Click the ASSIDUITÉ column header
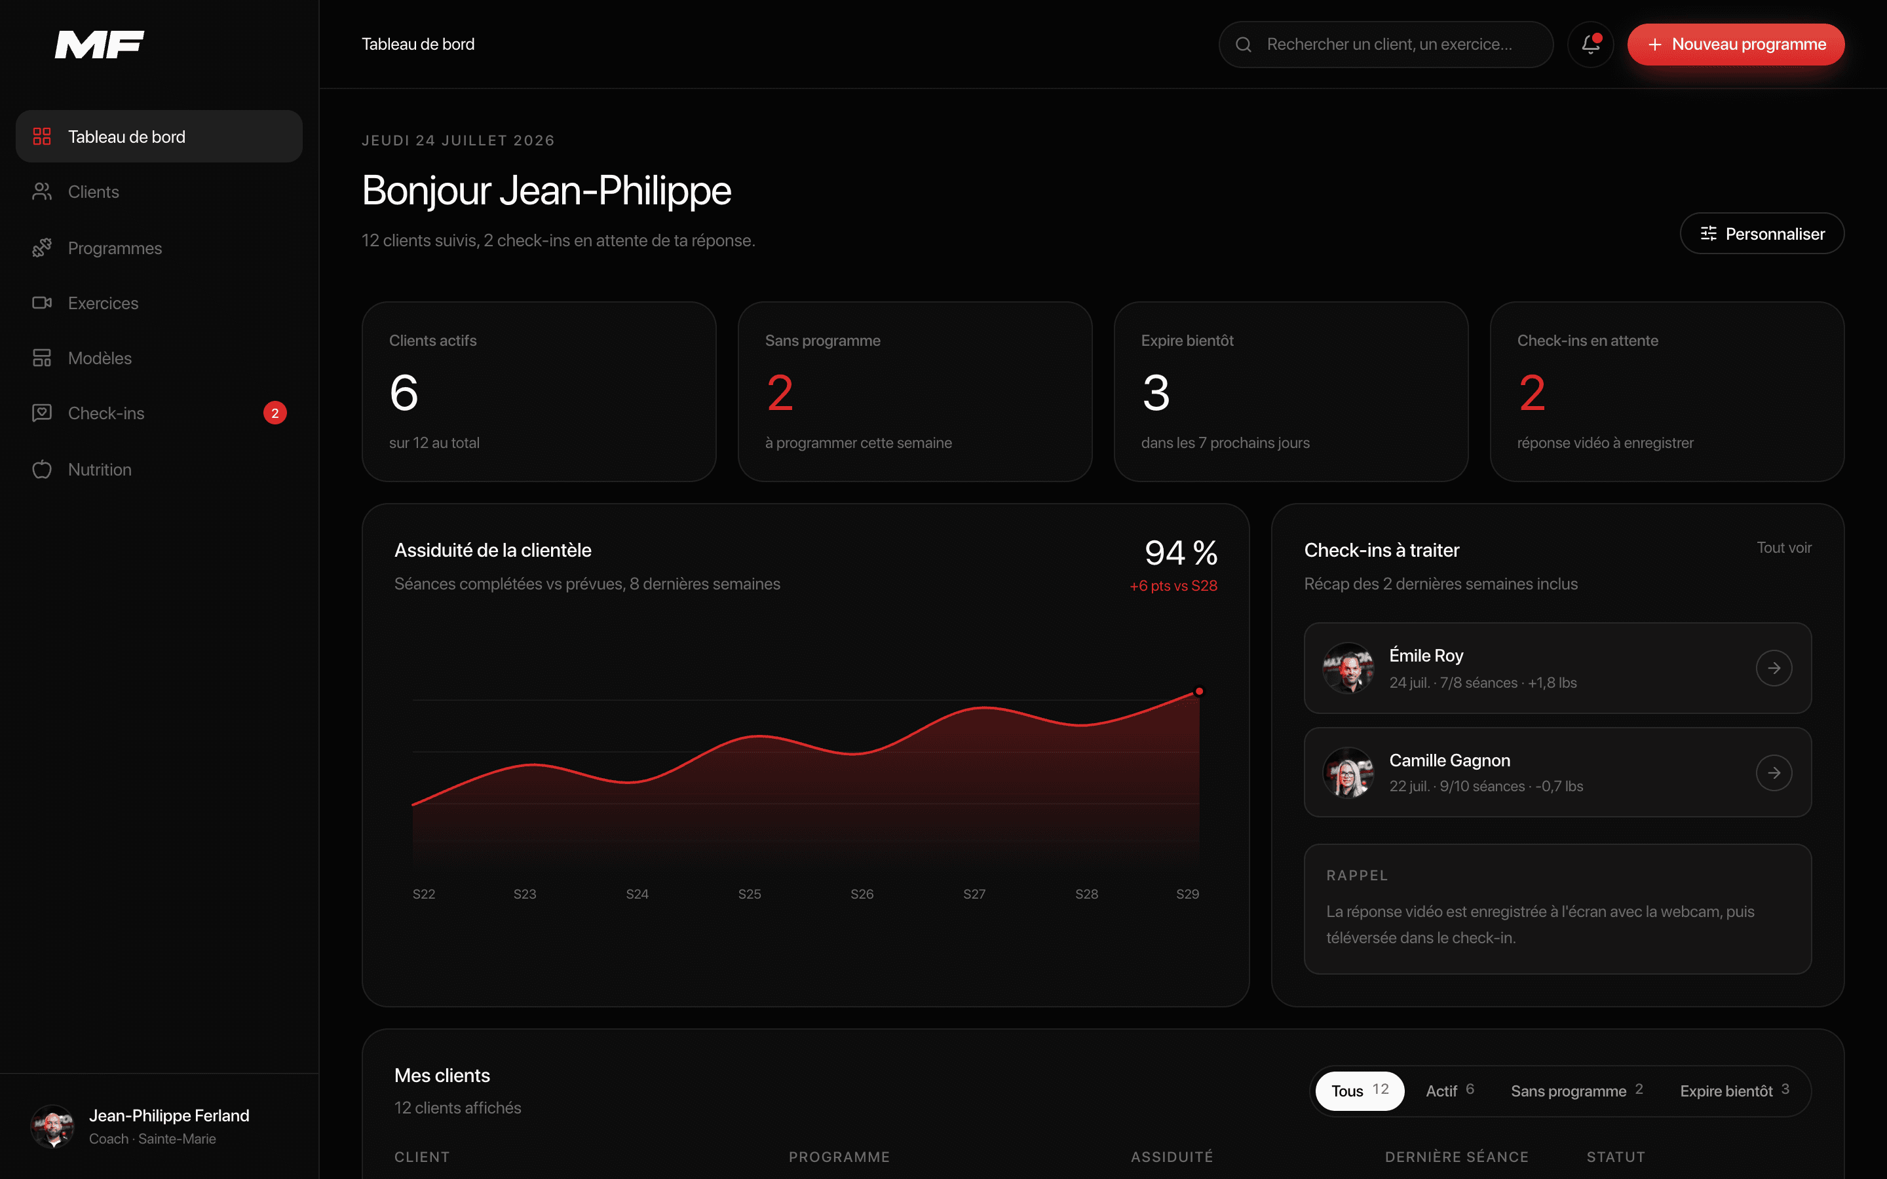1887x1179 pixels. [1172, 1157]
